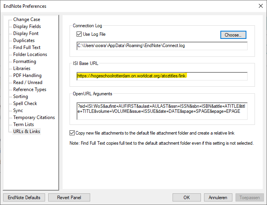Select Duplicates preference category

(x=24, y=40)
